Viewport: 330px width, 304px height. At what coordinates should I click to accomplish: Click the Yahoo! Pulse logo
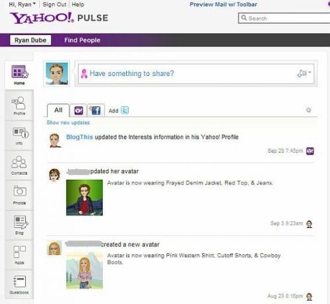pos(59,18)
